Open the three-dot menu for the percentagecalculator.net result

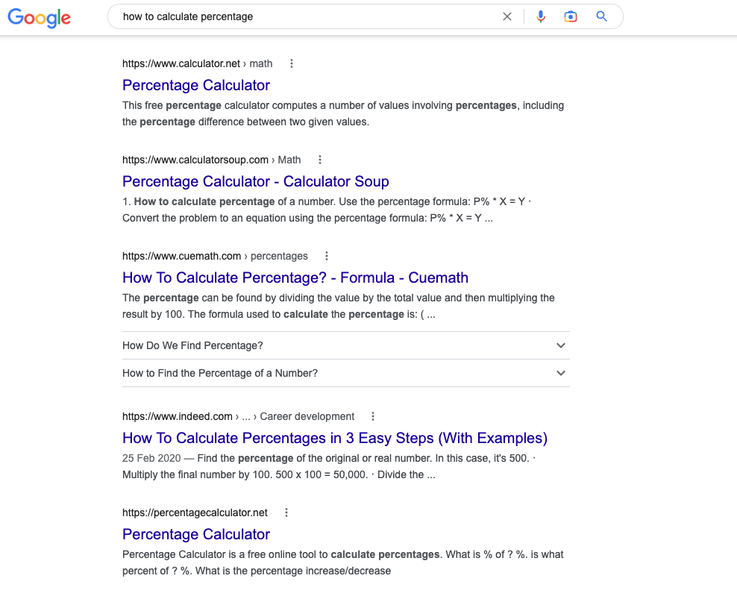(286, 513)
